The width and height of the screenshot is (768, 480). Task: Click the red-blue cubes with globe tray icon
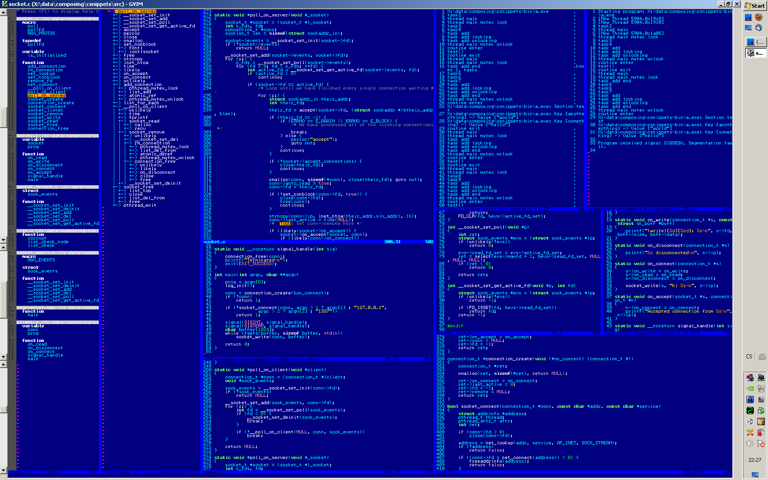coord(750,378)
